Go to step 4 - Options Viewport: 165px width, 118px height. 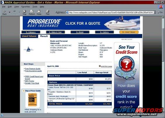coord(104,32)
